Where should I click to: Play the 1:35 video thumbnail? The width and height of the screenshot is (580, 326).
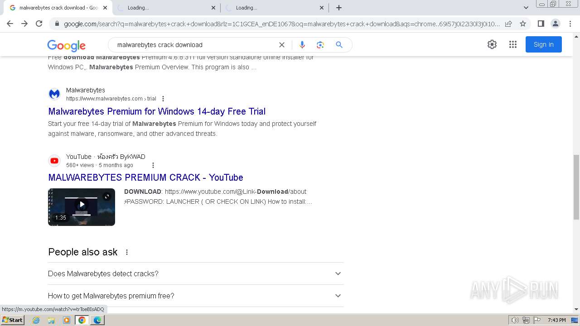[x=82, y=207]
